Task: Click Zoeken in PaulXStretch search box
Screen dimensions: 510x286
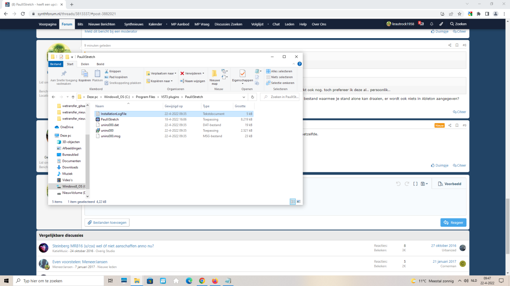Action: point(280,97)
